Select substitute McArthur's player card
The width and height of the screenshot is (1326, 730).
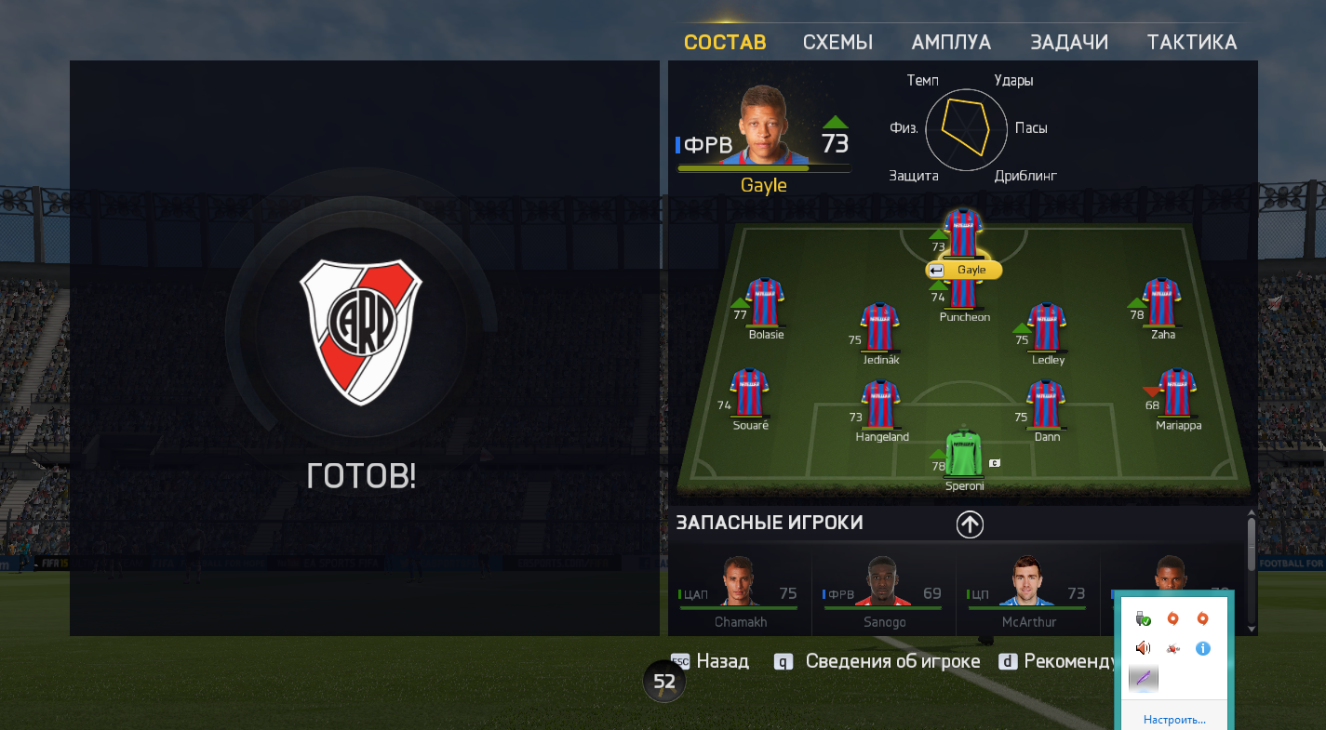(1027, 592)
